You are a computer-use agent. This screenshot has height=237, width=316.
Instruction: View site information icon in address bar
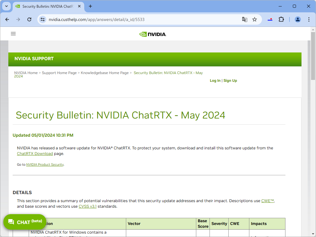coord(43,19)
